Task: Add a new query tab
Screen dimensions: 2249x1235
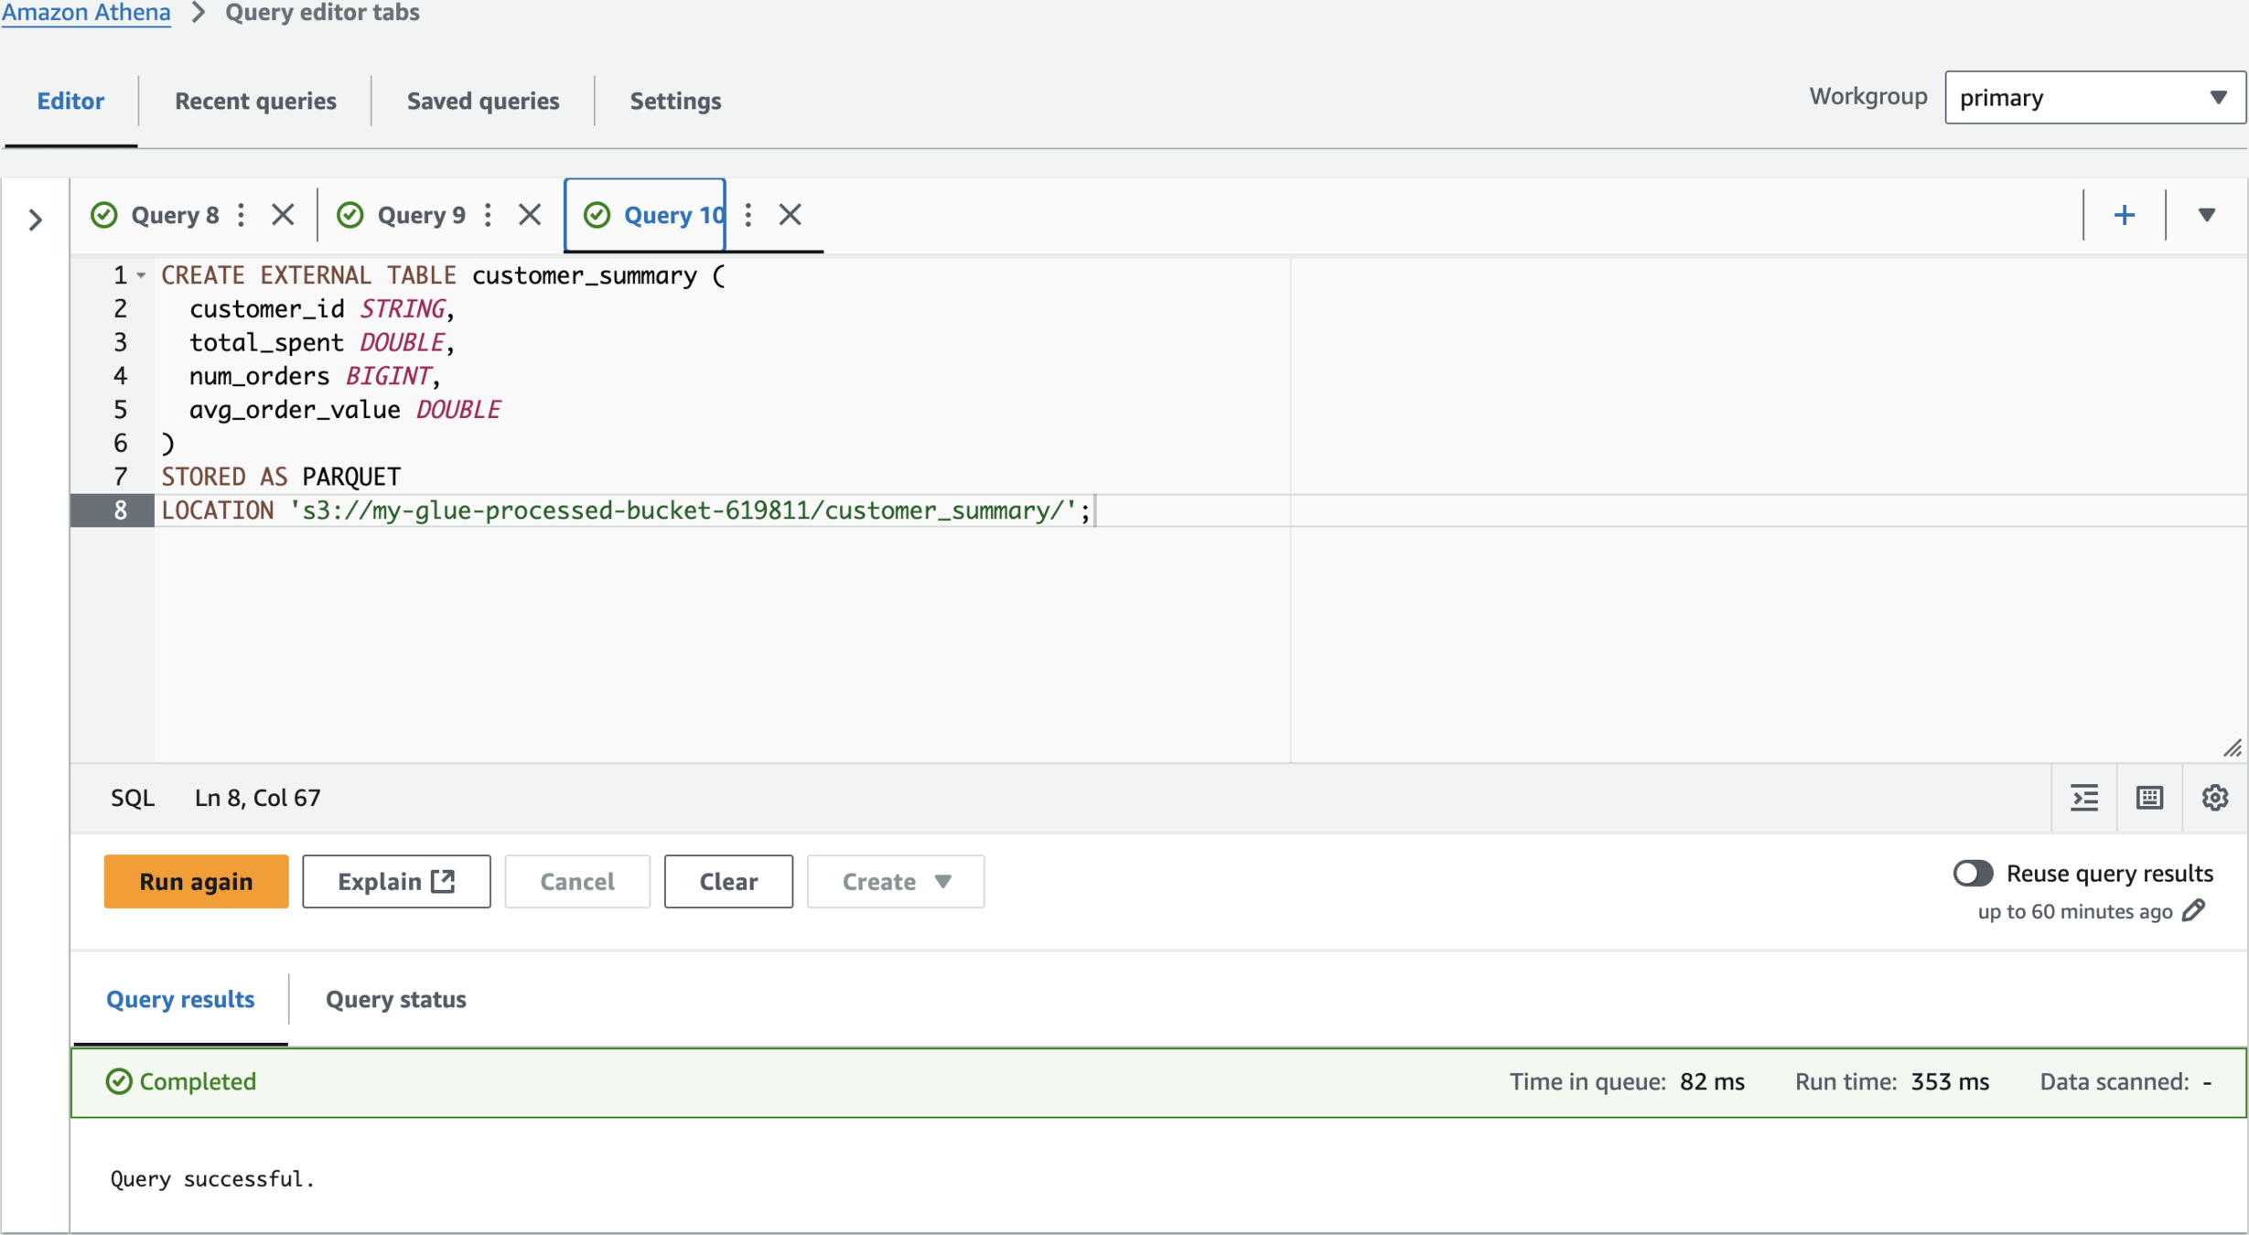Action: tap(2125, 215)
